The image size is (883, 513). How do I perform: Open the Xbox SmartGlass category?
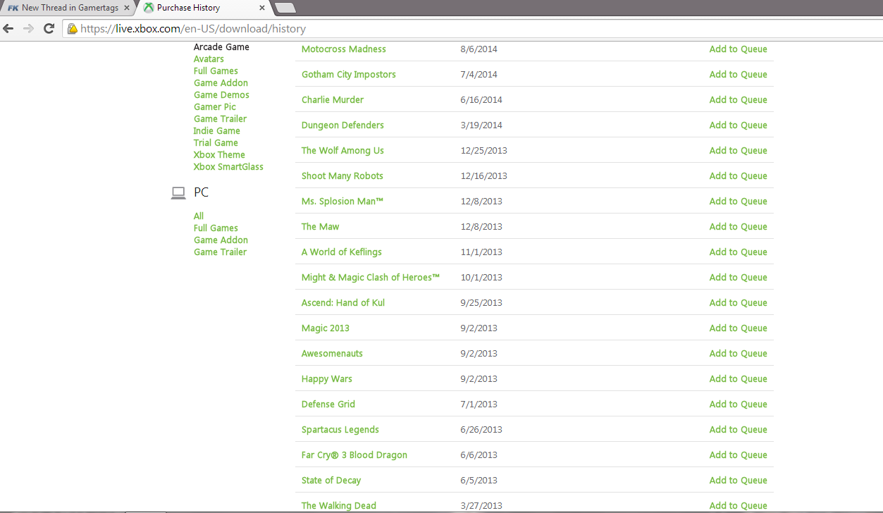click(x=228, y=167)
